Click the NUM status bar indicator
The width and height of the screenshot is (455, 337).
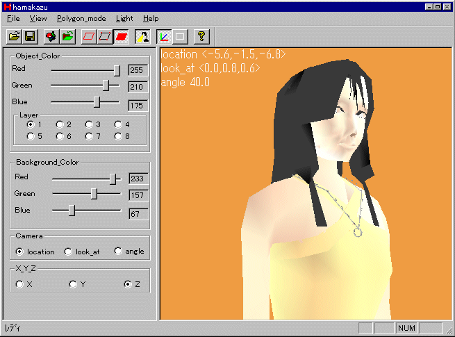(x=406, y=328)
